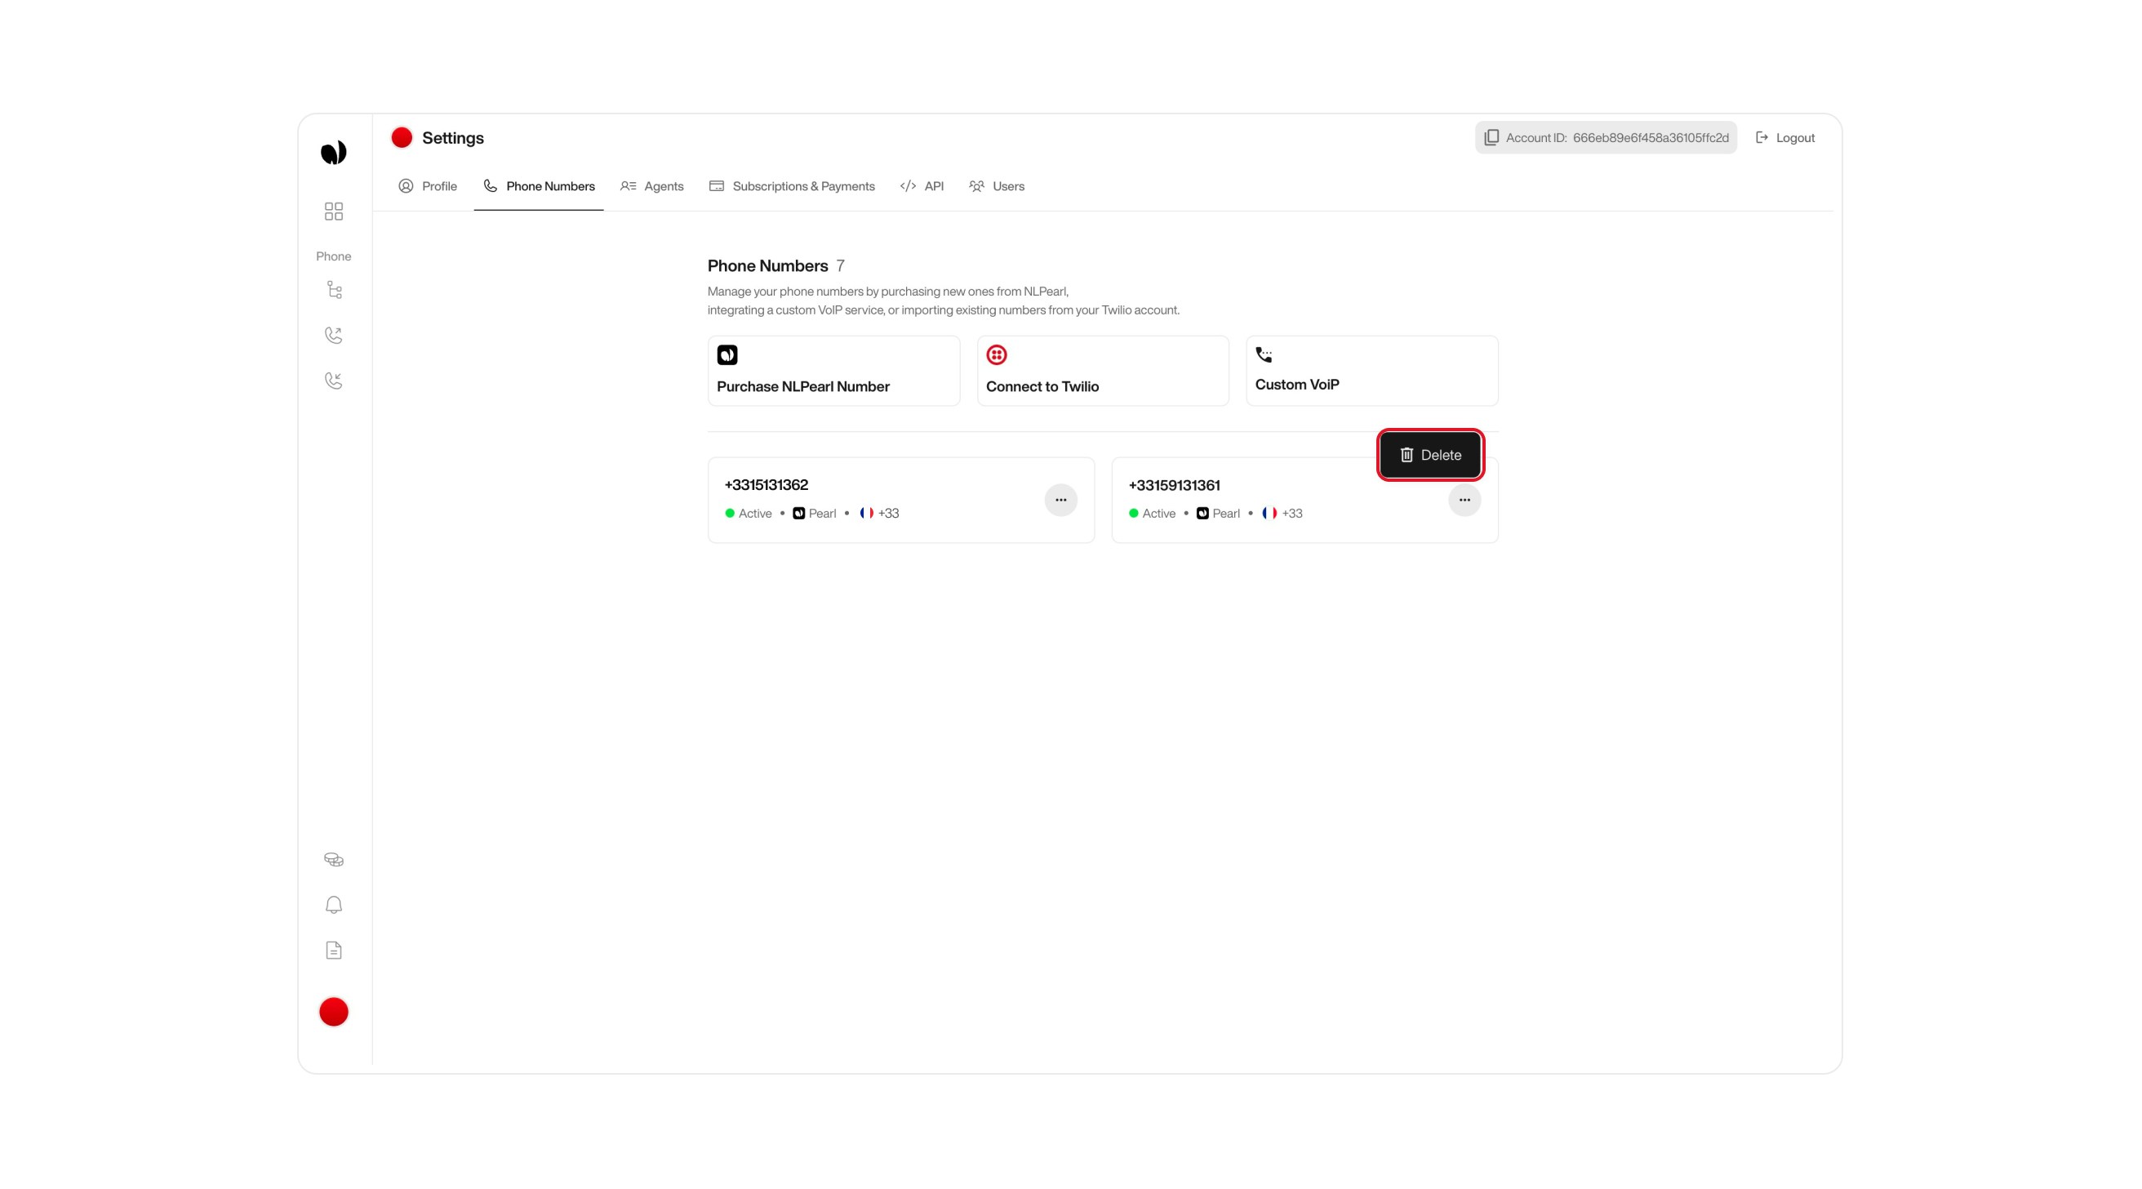Click the coins/billing icon in sidebar
The width and height of the screenshot is (2142, 1189).
pyautogui.click(x=333, y=858)
